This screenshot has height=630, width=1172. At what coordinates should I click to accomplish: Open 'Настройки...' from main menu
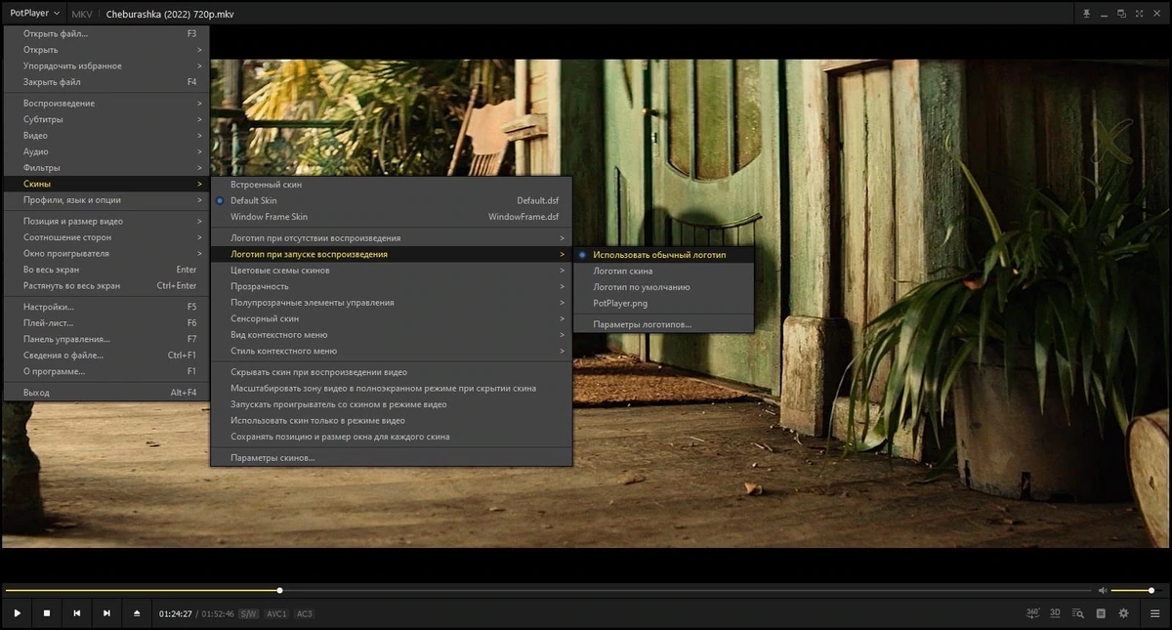point(105,307)
